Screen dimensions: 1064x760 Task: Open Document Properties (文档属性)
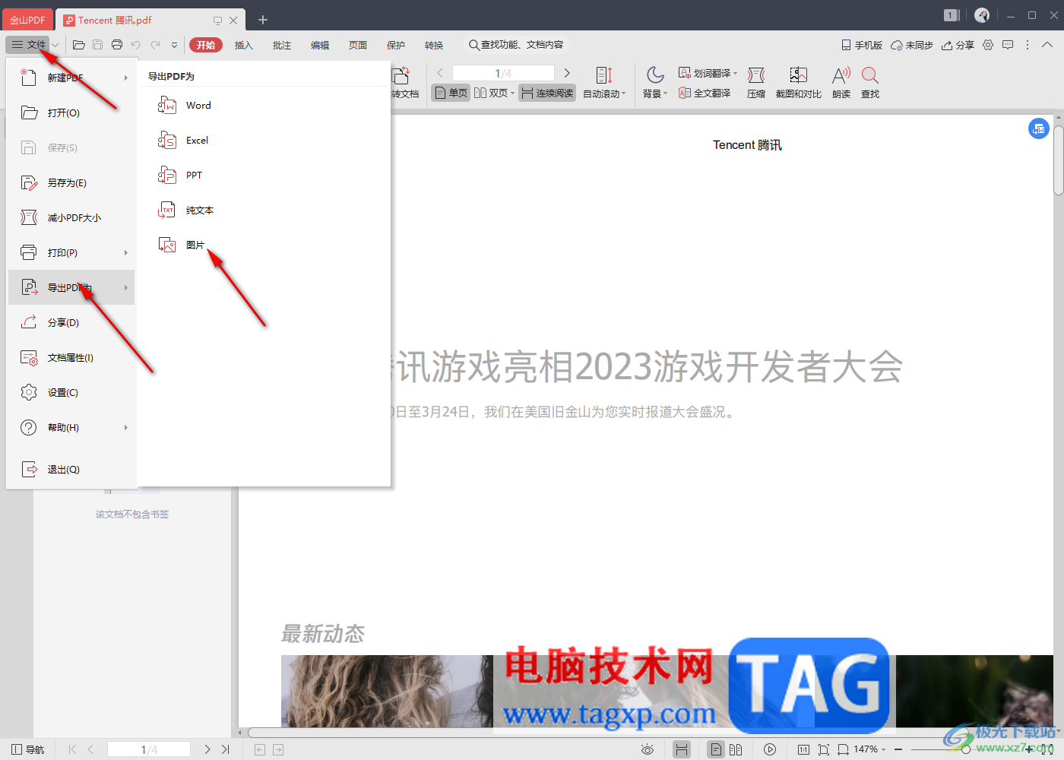tap(71, 357)
